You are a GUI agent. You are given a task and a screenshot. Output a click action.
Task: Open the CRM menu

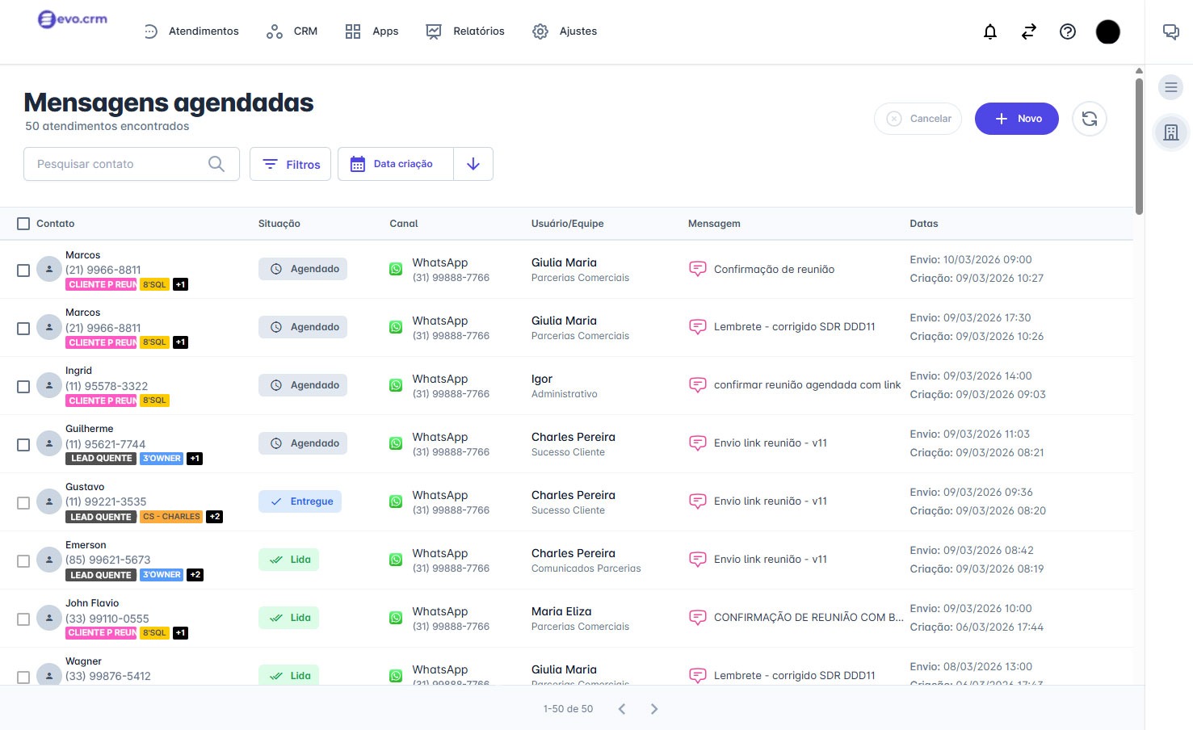click(x=292, y=31)
